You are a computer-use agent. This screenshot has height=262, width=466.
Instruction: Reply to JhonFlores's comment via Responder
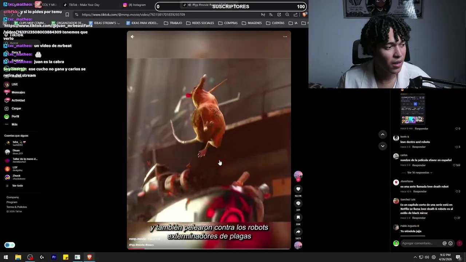420,191
